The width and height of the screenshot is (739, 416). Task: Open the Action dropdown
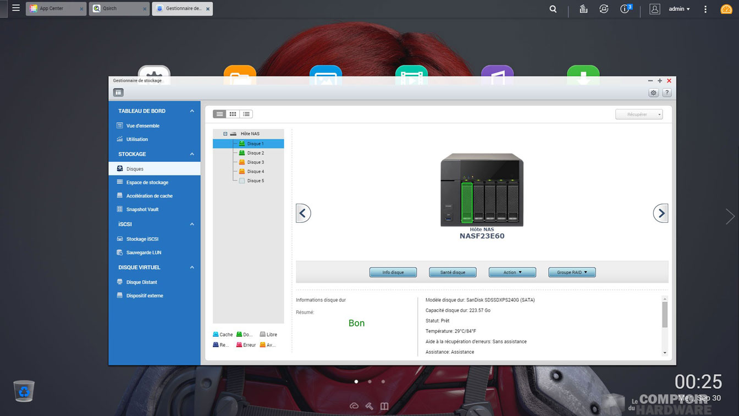point(512,272)
